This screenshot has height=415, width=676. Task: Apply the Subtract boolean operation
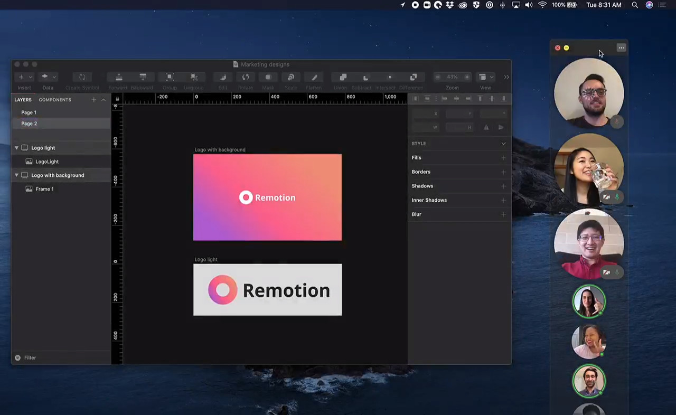365,77
